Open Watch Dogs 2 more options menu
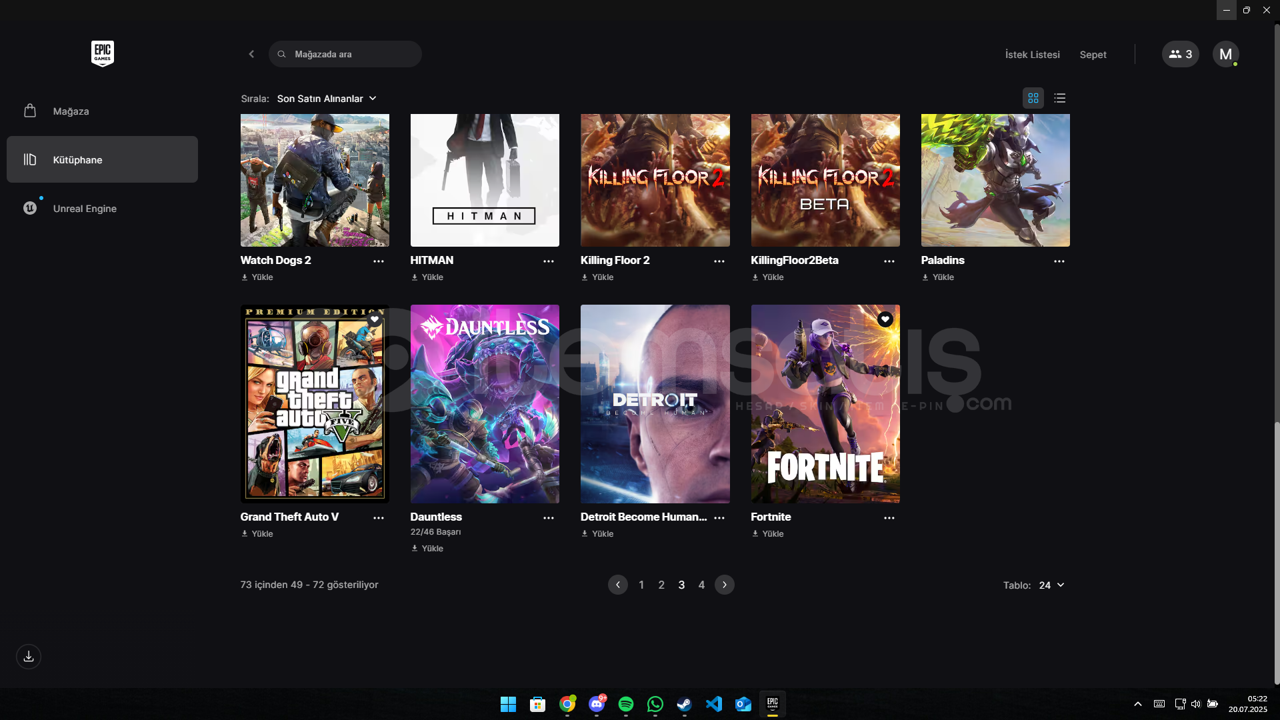 click(x=379, y=261)
